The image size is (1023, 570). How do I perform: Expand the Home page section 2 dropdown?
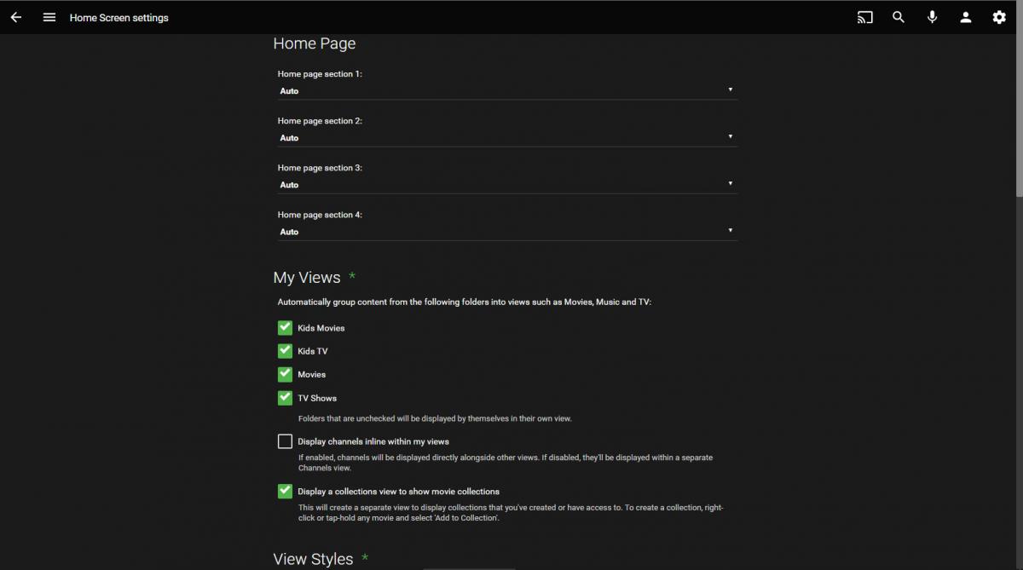(506, 137)
